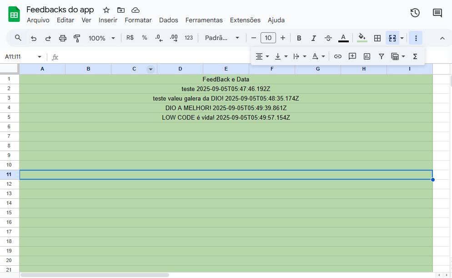Format as currency R$
The image size is (452, 278).
(x=130, y=38)
